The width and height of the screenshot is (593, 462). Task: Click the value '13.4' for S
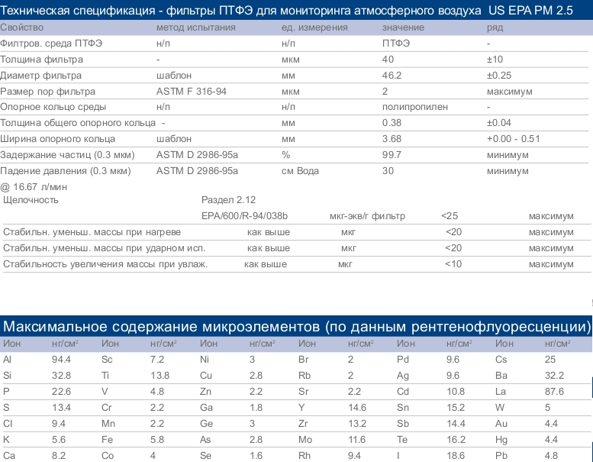[61, 408]
